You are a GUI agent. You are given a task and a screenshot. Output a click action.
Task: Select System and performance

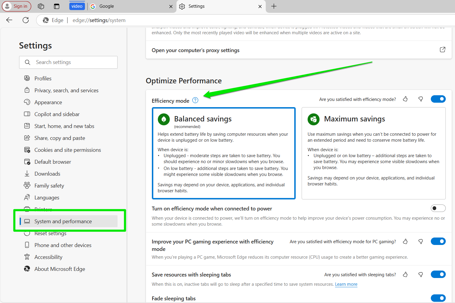pyautogui.click(x=68, y=221)
